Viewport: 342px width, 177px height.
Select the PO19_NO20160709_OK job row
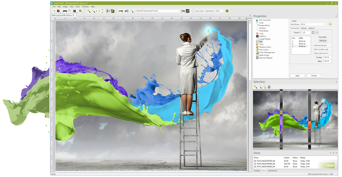(266, 161)
